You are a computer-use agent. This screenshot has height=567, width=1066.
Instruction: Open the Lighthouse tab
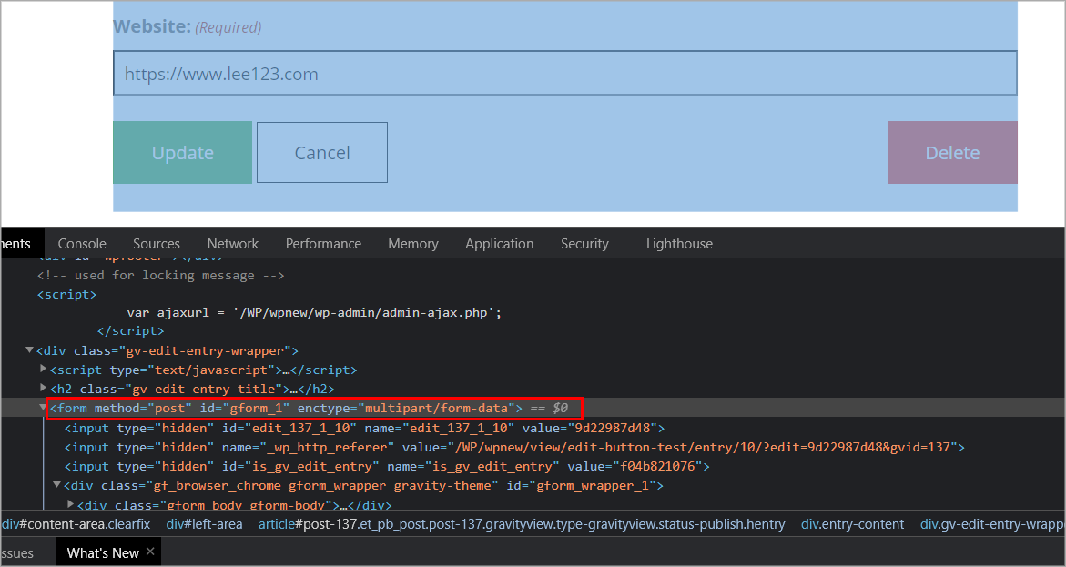point(679,244)
